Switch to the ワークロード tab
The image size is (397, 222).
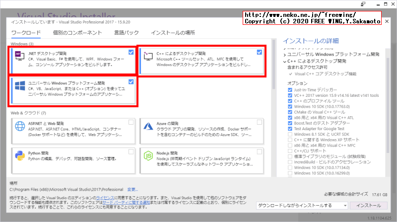[x=26, y=33]
